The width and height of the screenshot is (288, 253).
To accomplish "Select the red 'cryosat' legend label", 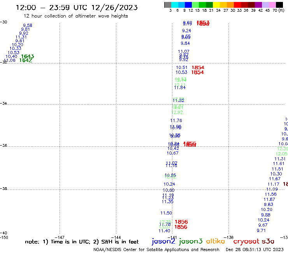I will tap(246, 242).
